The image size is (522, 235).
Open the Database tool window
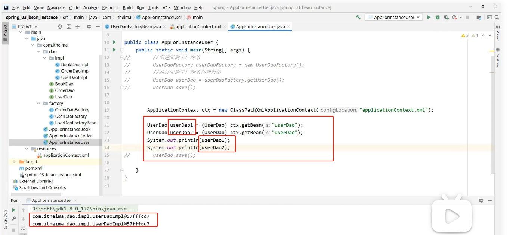(498, 58)
